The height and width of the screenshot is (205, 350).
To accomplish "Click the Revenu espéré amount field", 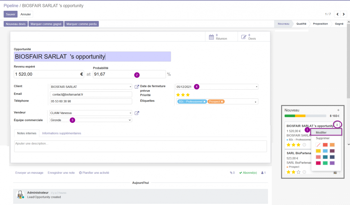I will [x=49, y=74].
